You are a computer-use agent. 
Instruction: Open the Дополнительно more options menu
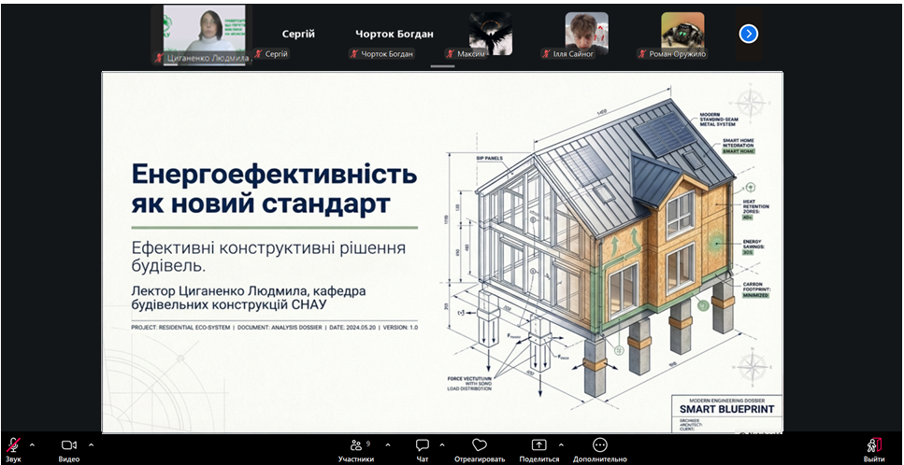point(600,446)
